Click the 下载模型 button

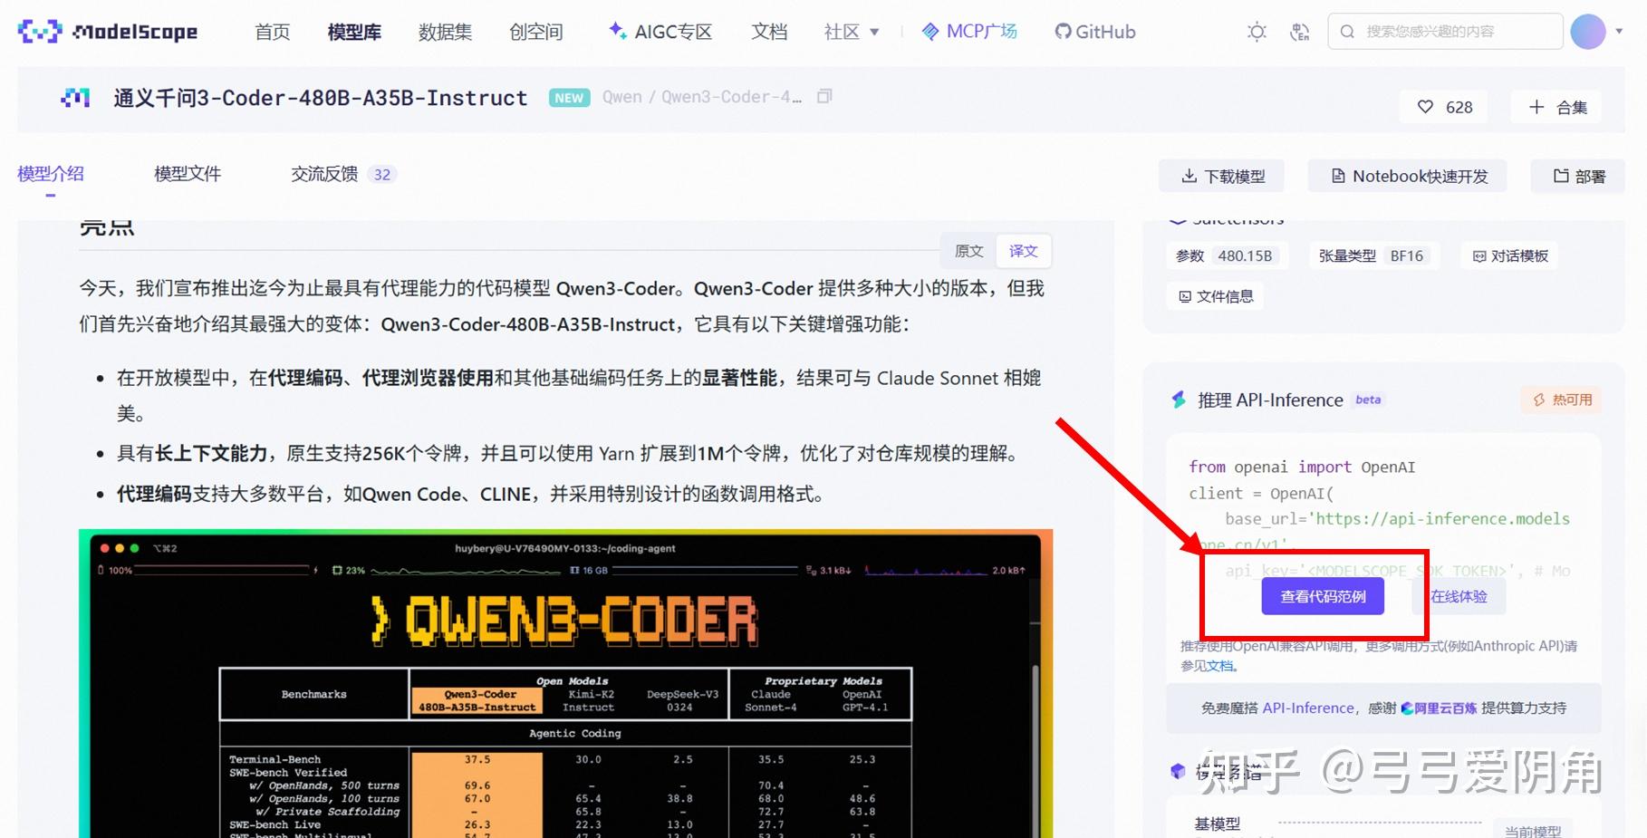click(x=1222, y=176)
